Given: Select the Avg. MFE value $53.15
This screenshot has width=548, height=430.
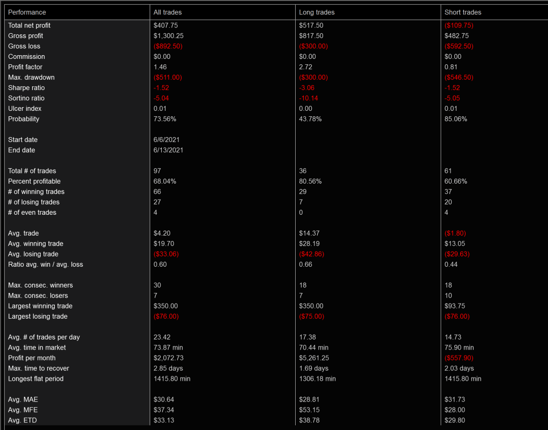Looking at the screenshot, I should [x=309, y=410].
